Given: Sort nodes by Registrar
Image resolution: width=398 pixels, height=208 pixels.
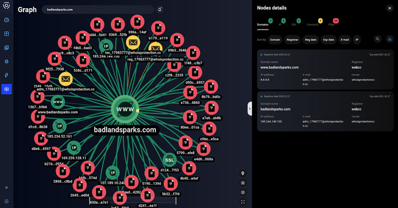Looking at the screenshot, I should [292, 39].
